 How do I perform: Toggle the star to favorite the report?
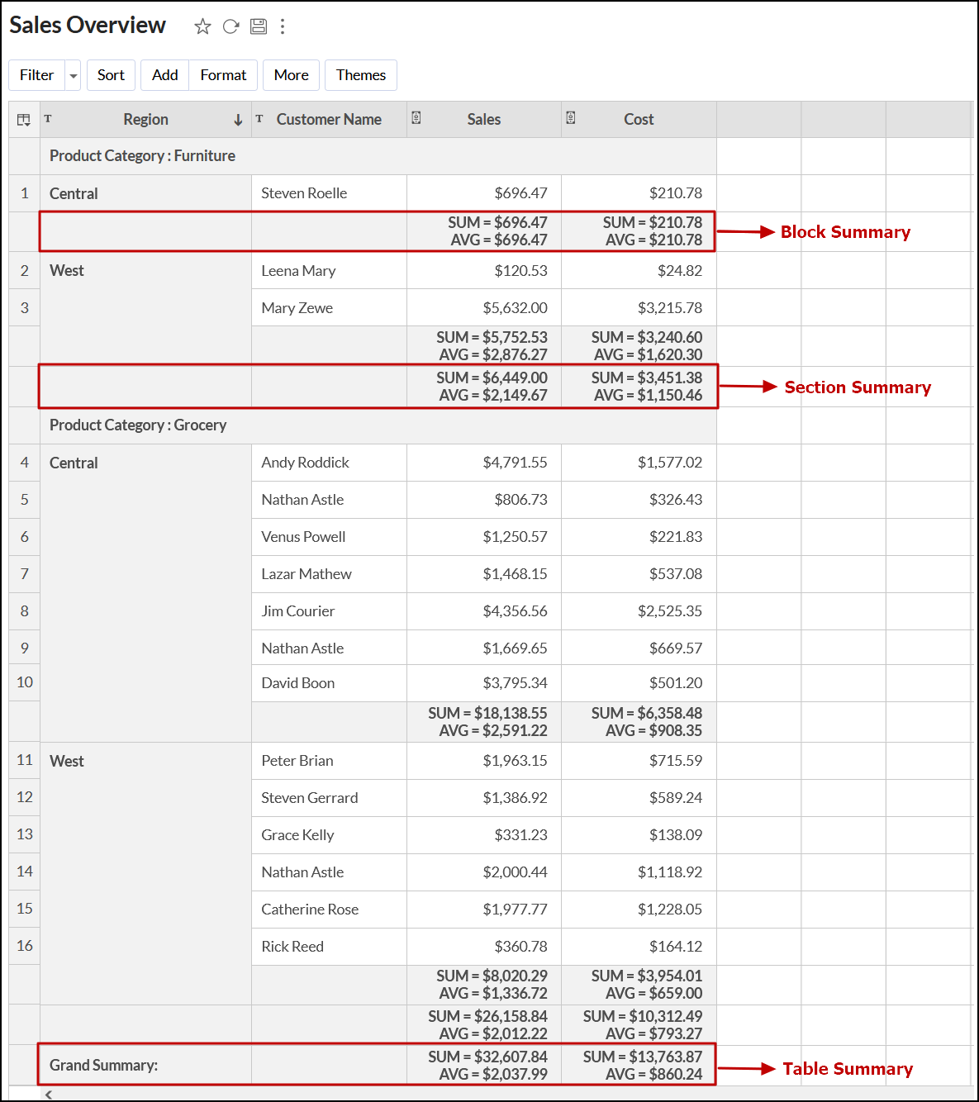coord(202,26)
